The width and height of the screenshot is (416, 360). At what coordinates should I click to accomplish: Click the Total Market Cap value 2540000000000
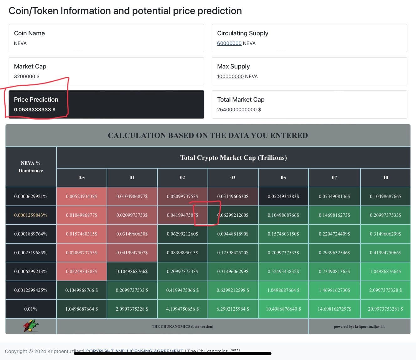coord(237,110)
